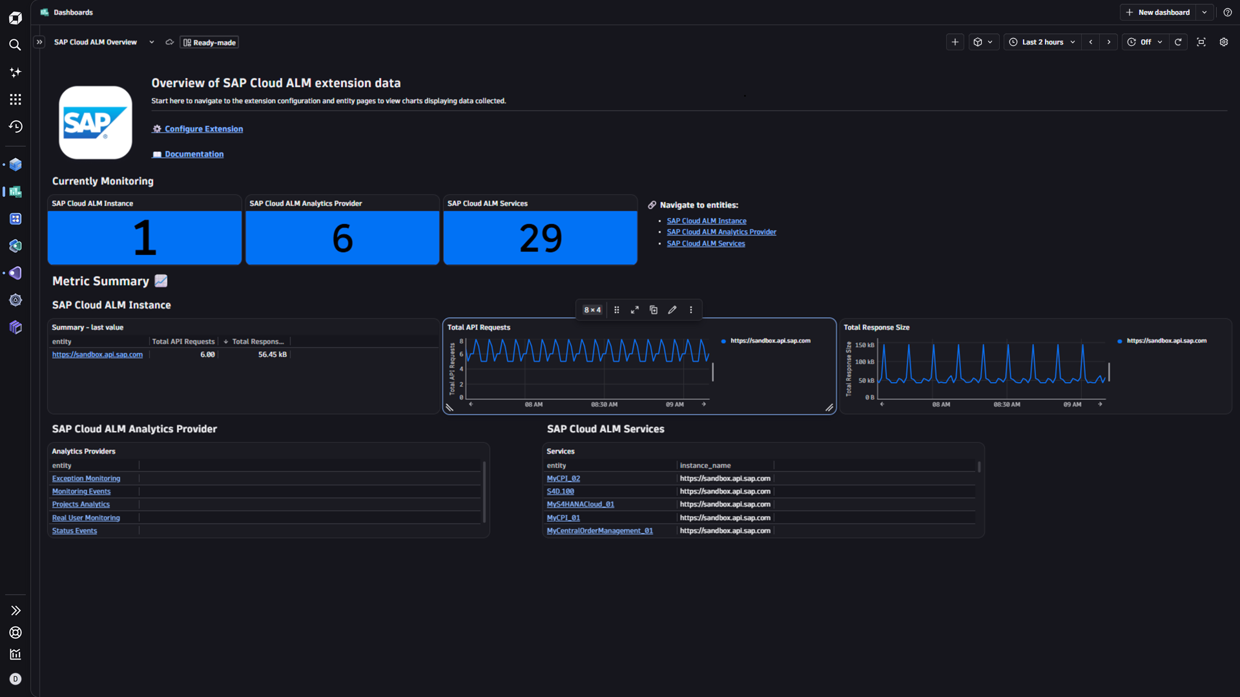
Task: Open more options for Total API Requests tile
Action: (x=691, y=310)
